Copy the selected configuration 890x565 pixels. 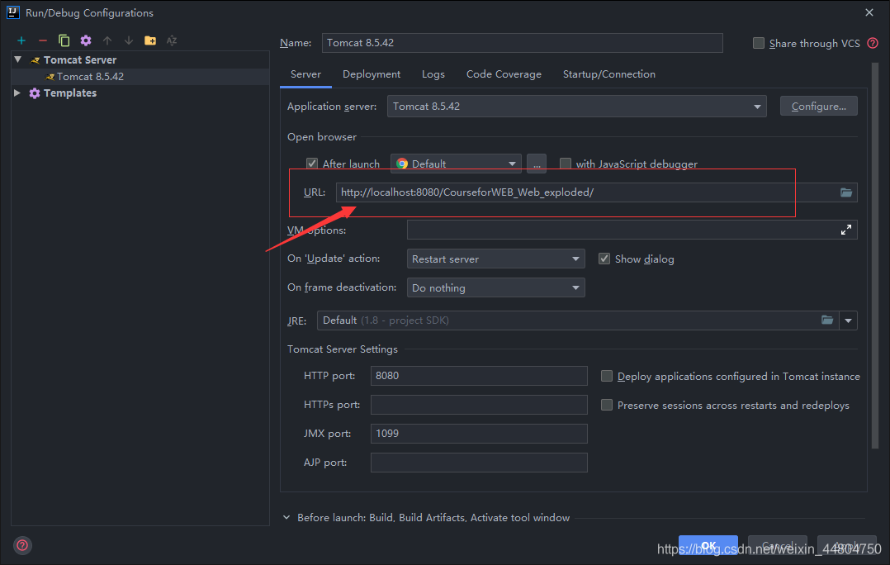pos(64,40)
